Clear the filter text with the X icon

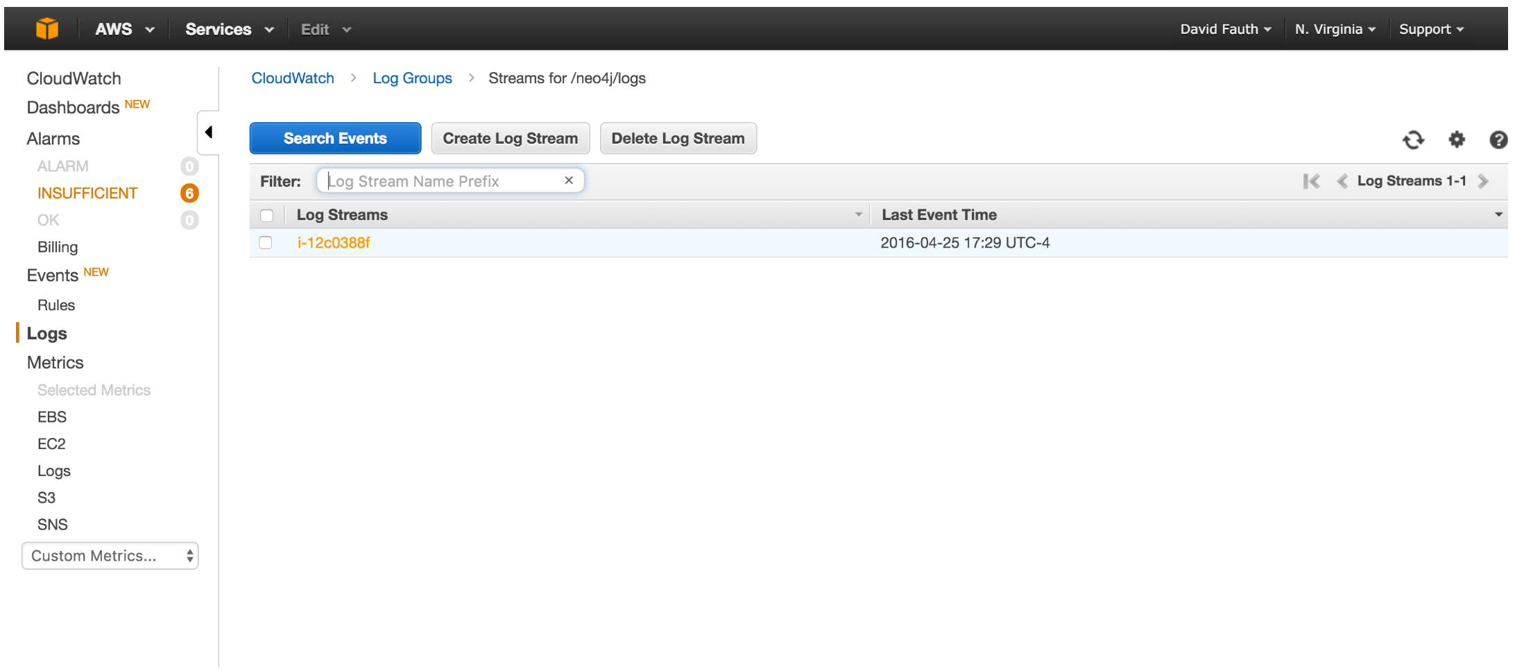pos(569,180)
